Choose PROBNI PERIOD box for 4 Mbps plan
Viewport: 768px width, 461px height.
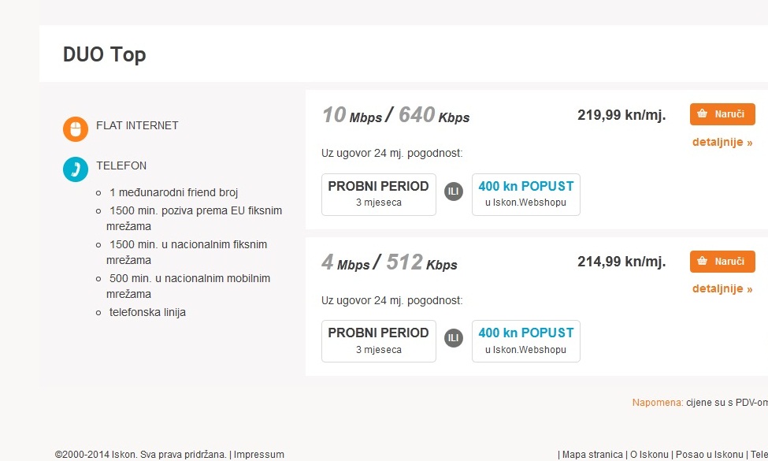point(378,340)
